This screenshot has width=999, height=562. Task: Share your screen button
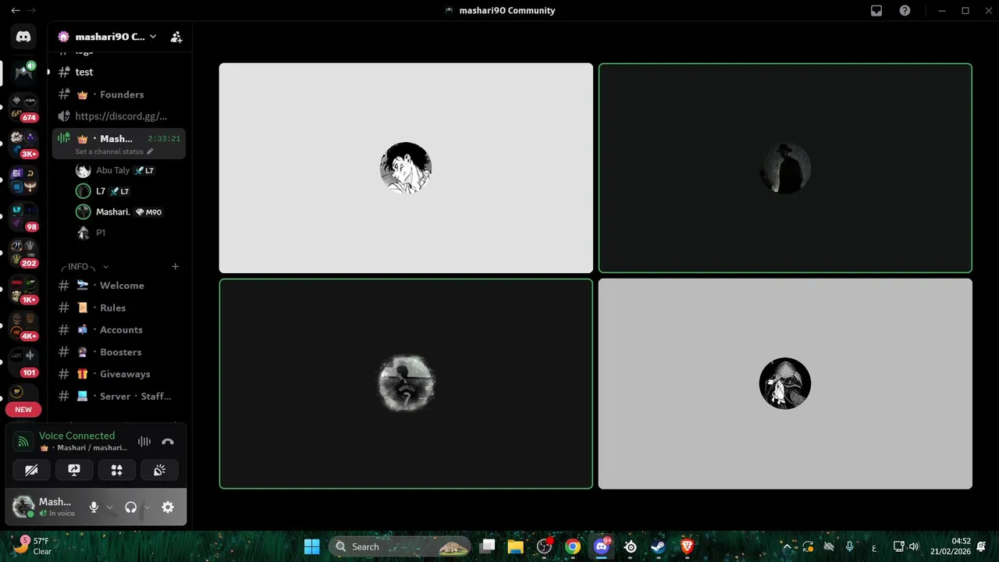tap(74, 470)
